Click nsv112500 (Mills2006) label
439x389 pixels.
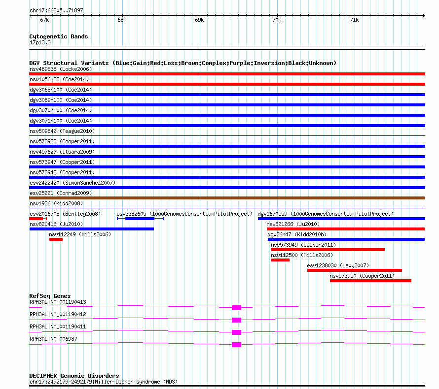click(302, 255)
